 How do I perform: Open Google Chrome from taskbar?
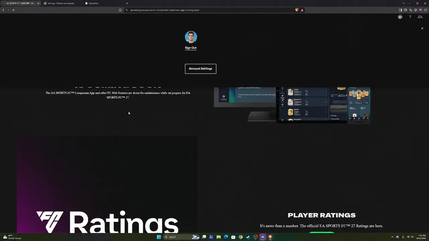[241, 237]
